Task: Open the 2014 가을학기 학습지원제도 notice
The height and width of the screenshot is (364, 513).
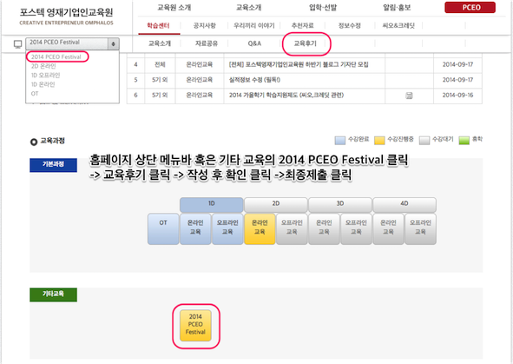Action: point(286,96)
